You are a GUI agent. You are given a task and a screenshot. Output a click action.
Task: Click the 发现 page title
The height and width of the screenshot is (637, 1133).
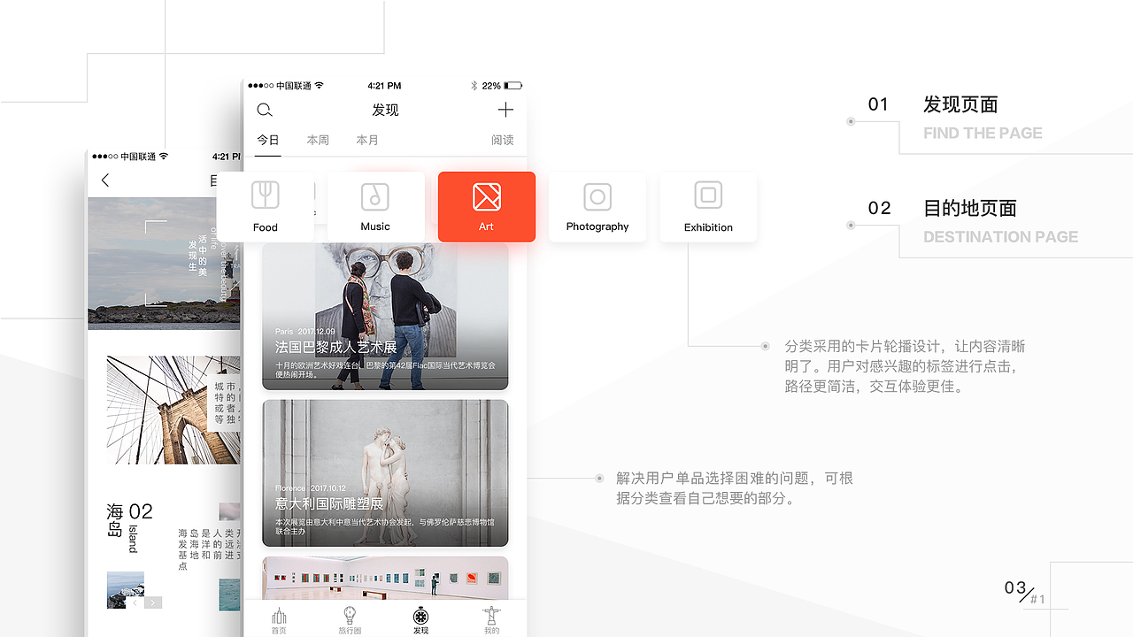[385, 110]
